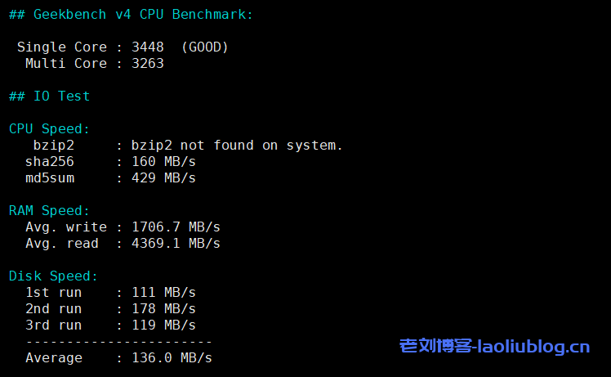
Task: Click the sha256 160 MB/s value
Action: coord(163,162)
